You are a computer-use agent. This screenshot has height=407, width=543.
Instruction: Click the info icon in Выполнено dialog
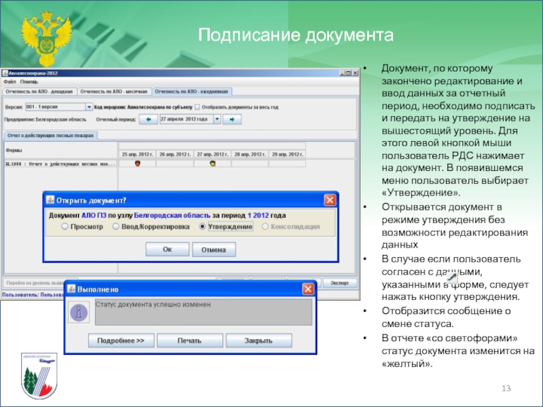(80, 313)
